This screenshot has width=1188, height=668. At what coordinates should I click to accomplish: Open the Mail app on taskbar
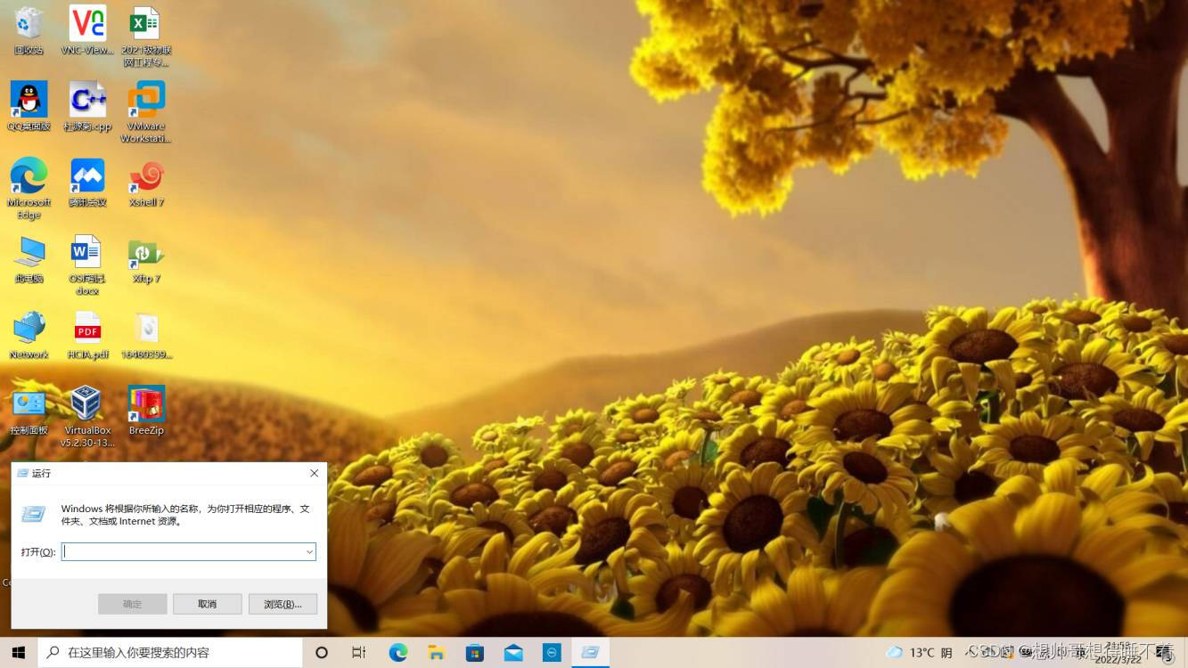point(513,653)
